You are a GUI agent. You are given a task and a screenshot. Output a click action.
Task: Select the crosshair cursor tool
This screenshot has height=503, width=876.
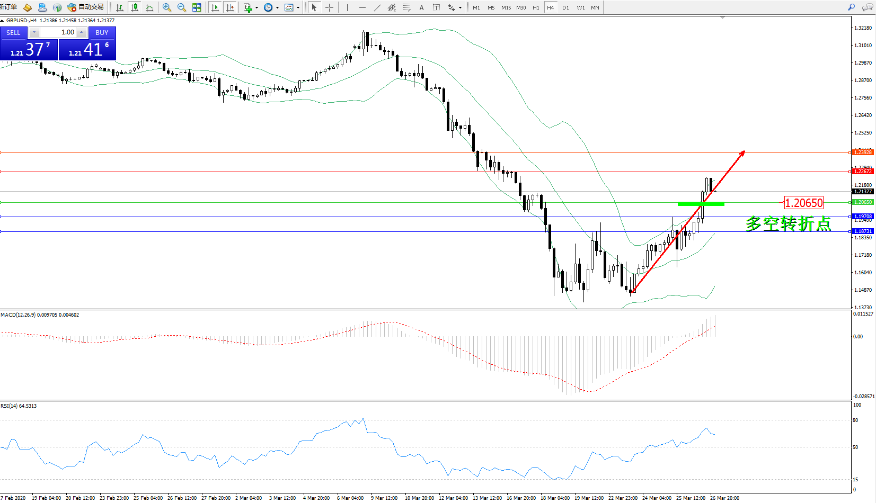329,7
